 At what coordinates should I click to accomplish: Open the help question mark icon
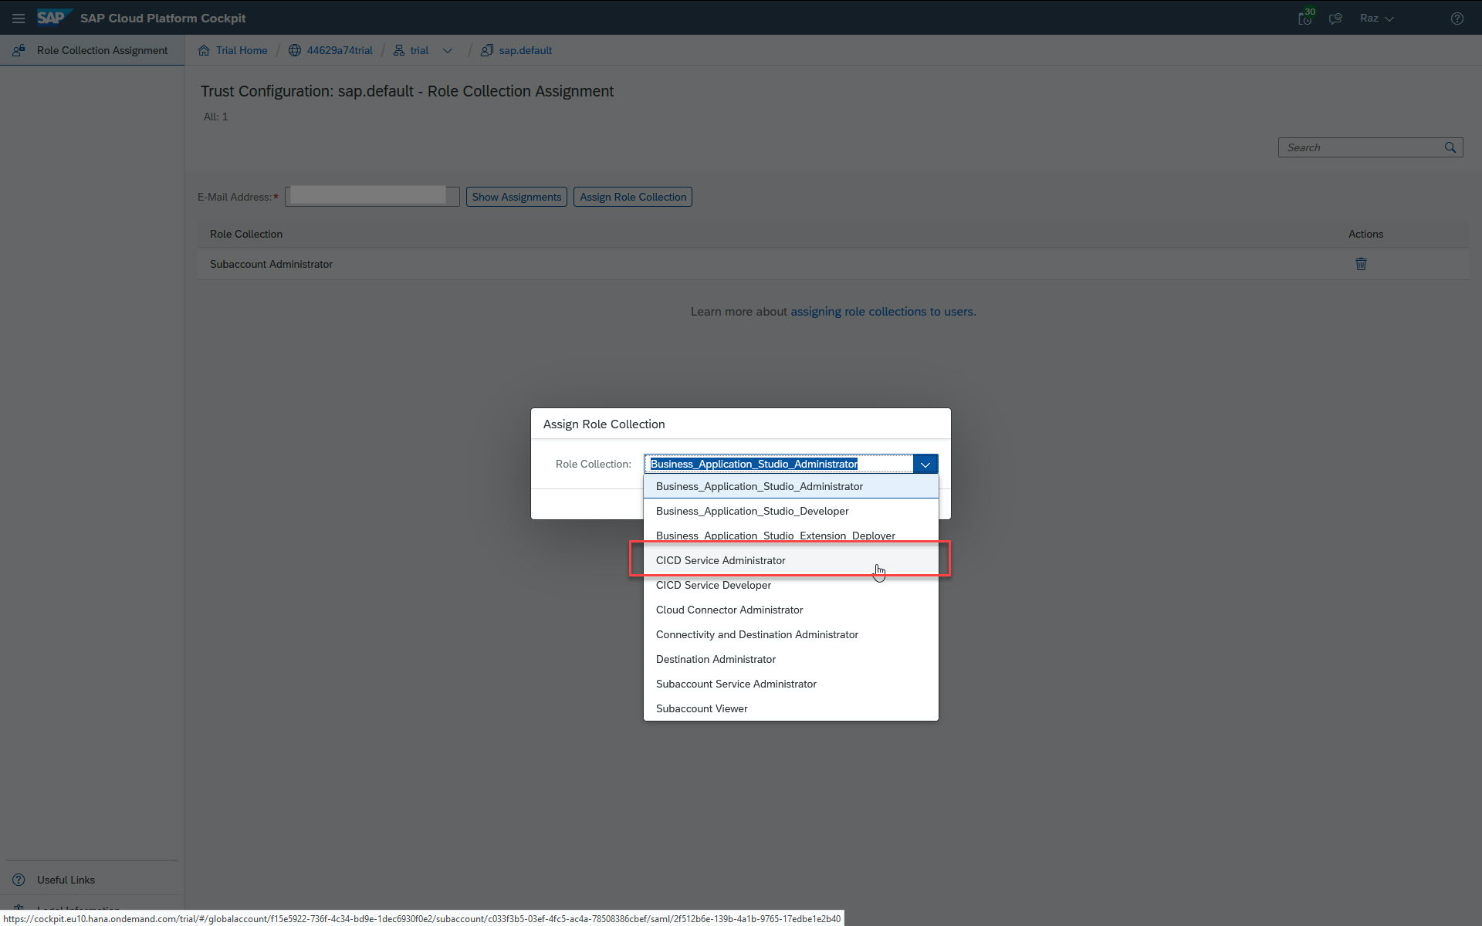1457,18
